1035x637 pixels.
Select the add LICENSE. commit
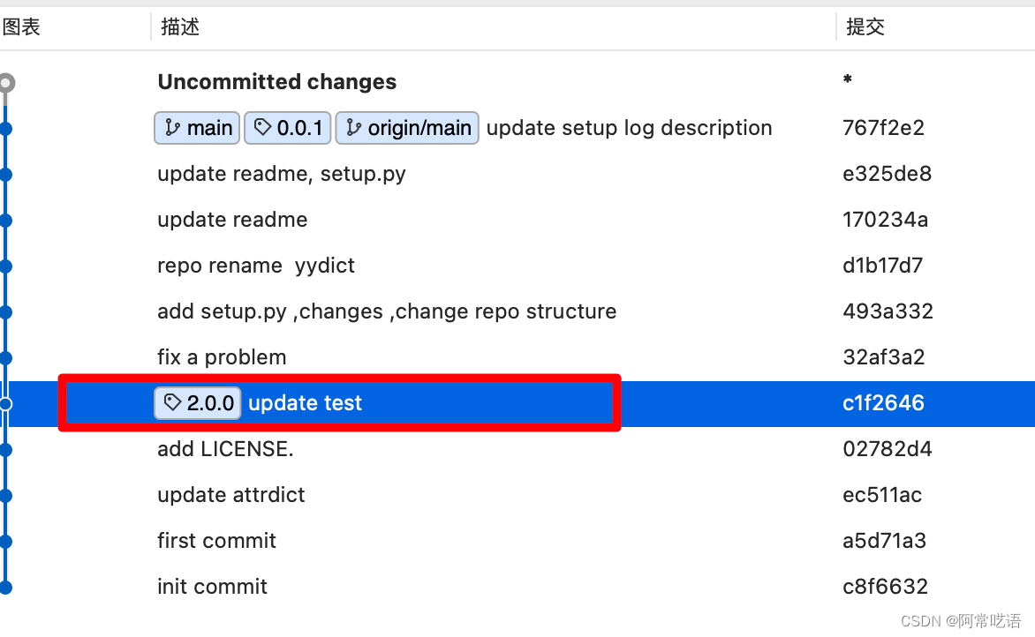pyautogui.click(x=517, y=449)
